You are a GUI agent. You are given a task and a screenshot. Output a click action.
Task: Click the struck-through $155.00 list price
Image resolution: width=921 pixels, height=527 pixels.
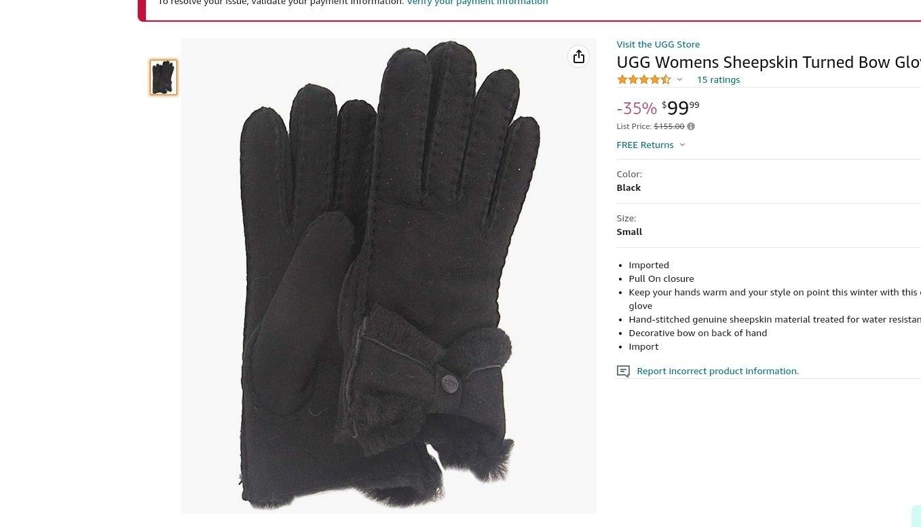669,126
